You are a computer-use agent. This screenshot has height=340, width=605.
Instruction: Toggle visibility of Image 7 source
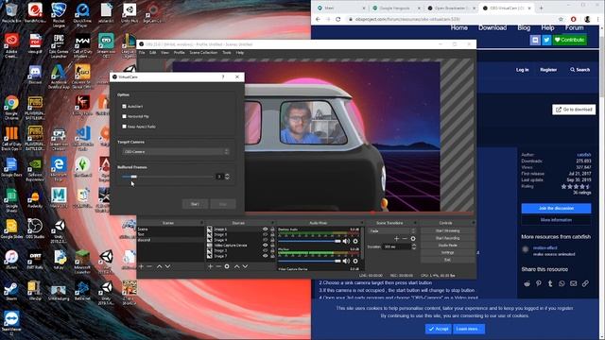click(x=265, y=256)
